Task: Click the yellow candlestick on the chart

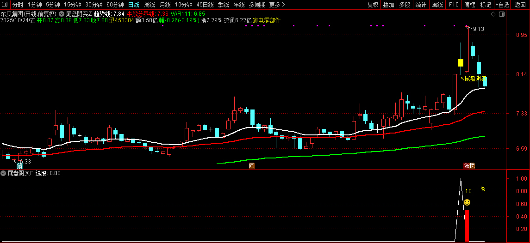Action: coord(461,63)
